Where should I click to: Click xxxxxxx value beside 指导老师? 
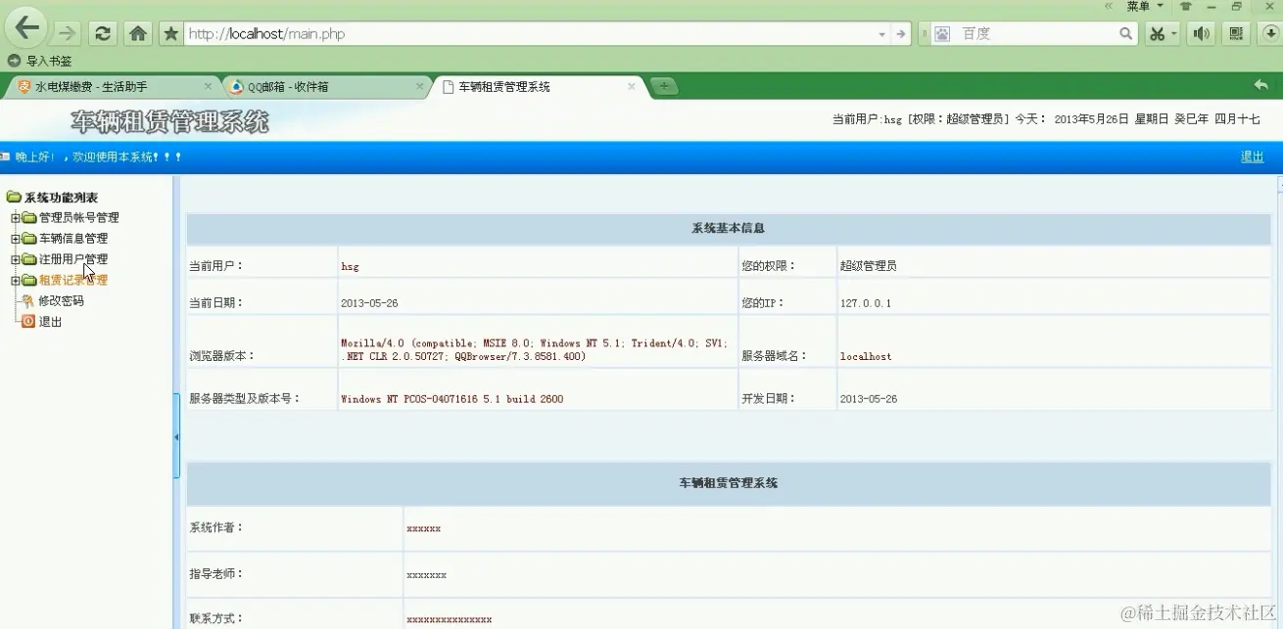point(426,575)
